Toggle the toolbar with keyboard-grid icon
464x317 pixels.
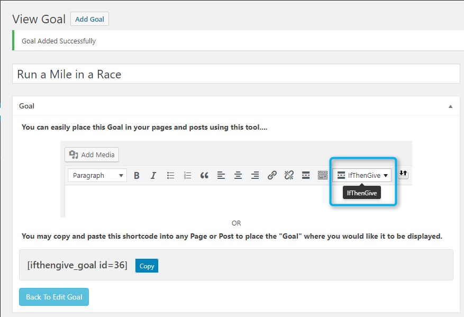(x=323, y=176)
